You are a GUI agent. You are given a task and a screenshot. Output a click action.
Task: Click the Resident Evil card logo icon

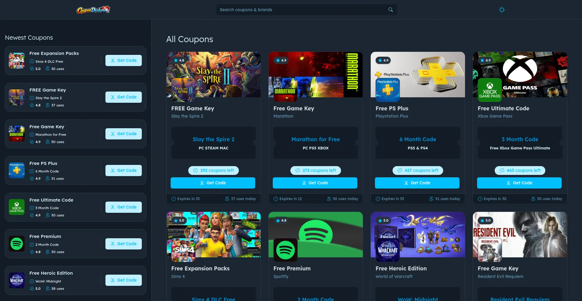click(x=490, y=250)
